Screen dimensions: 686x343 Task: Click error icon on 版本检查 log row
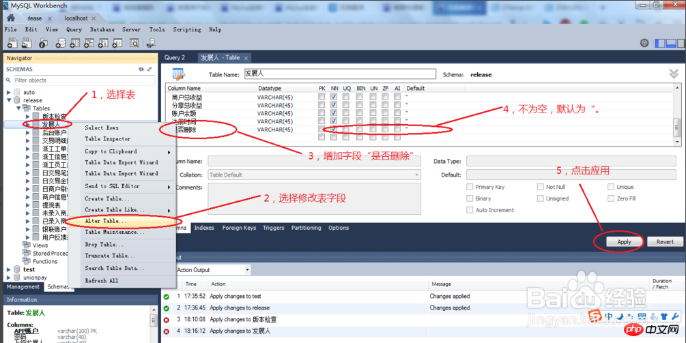tap(167, 320)
